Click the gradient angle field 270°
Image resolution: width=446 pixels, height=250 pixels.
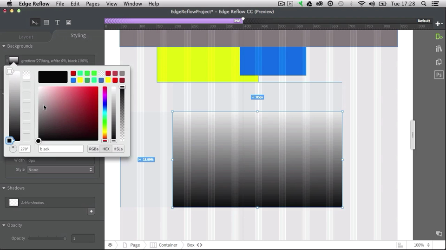(x=25, y=149)
